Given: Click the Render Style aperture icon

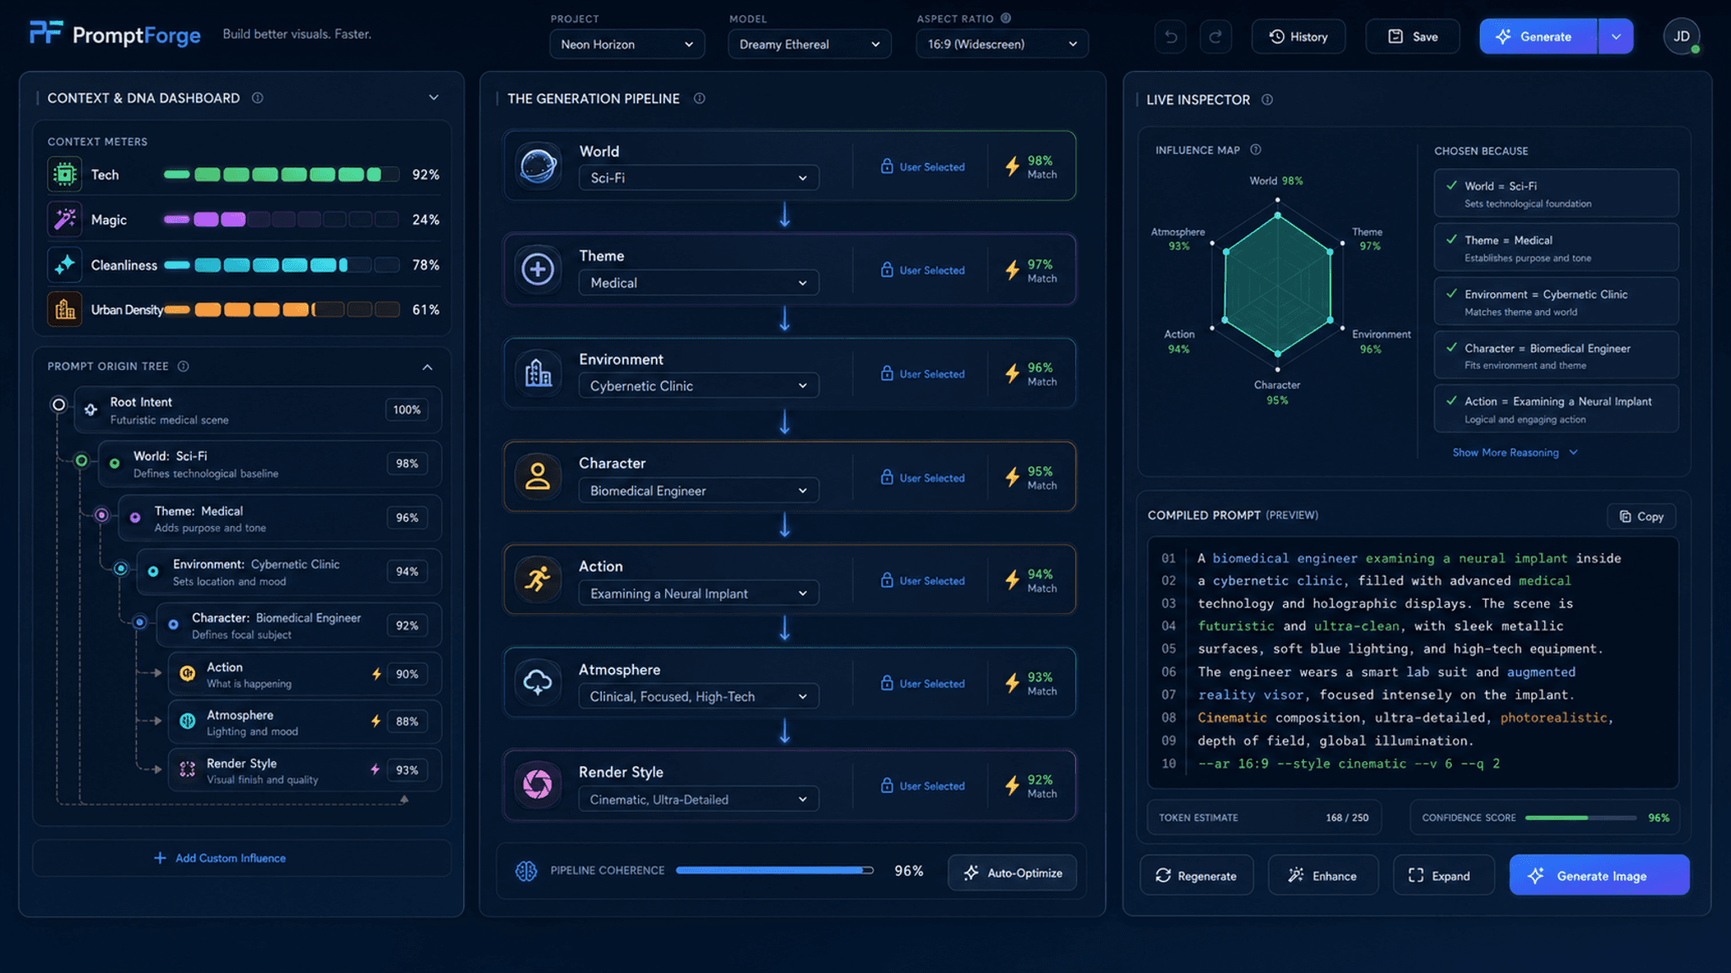Looking at the screenshot, I should tap(538, 785).
